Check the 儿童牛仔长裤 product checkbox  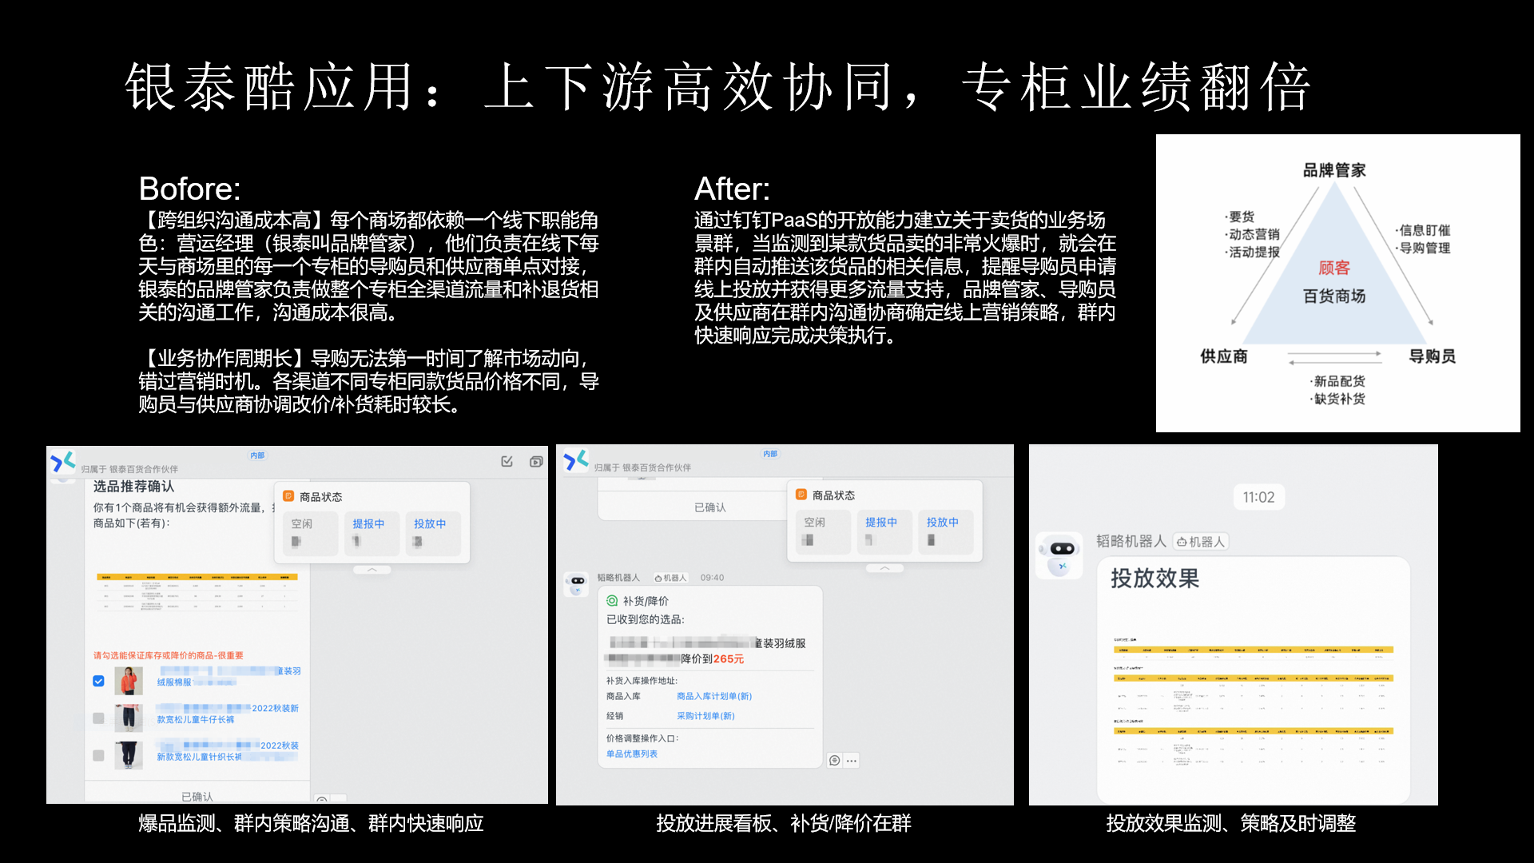(x=98, y=718)
